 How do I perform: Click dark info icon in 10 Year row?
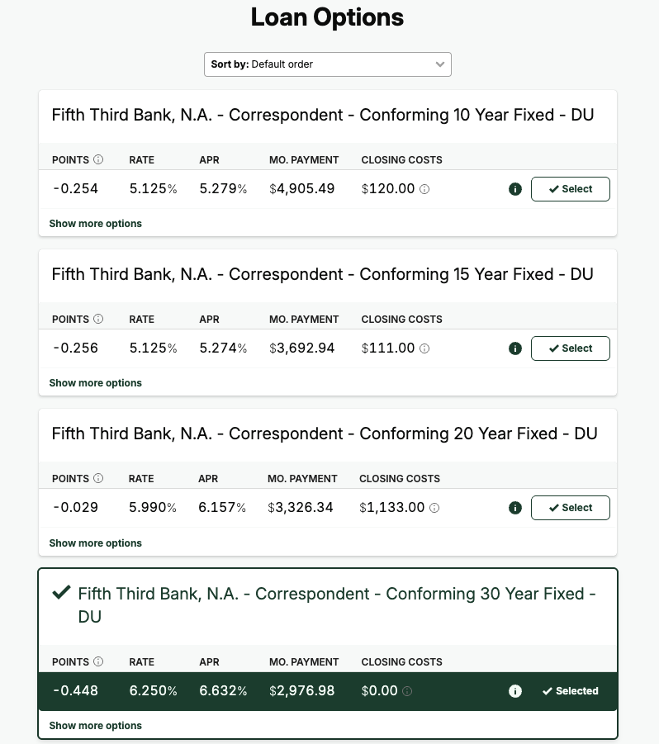pyautogui.click(x=515, y=189)
